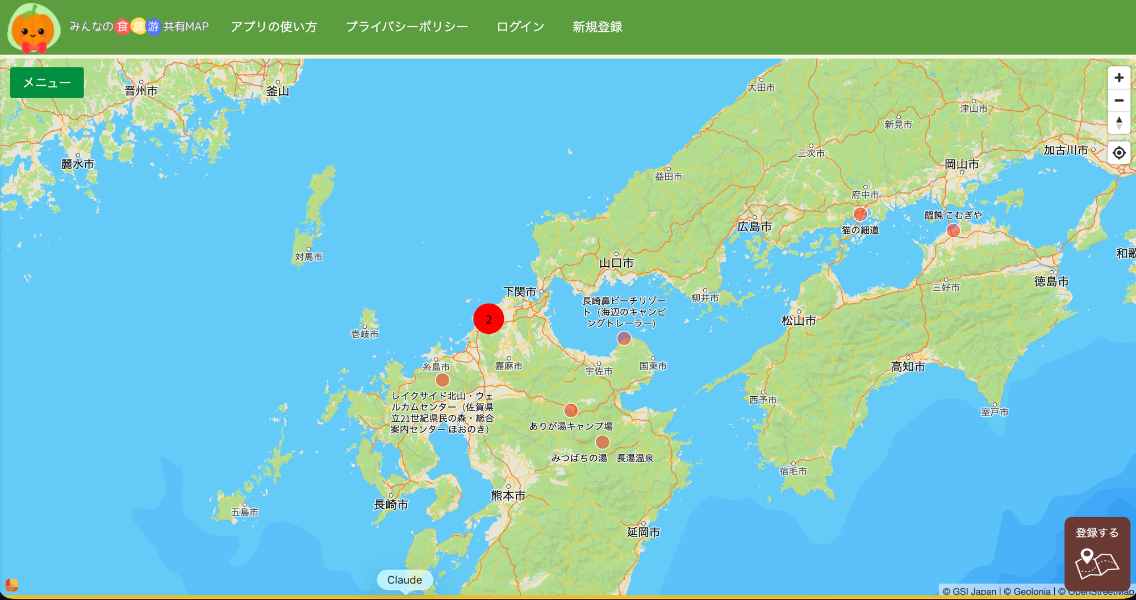Select the ありが湯キャンプ場 marker
This screenshot has width=1136, height=600.
click(x=571, y=410)
